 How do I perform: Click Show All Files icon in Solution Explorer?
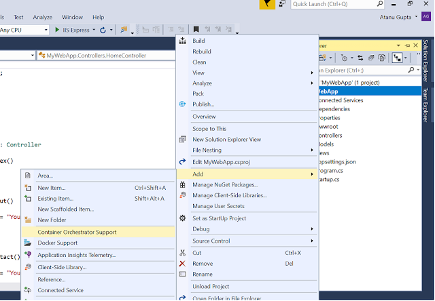(x=382, y=58)
